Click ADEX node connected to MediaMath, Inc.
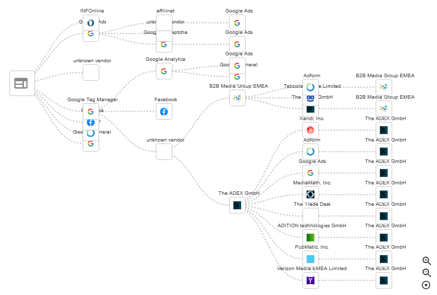Viewport: 437px width, 295px height. point(384,195)
